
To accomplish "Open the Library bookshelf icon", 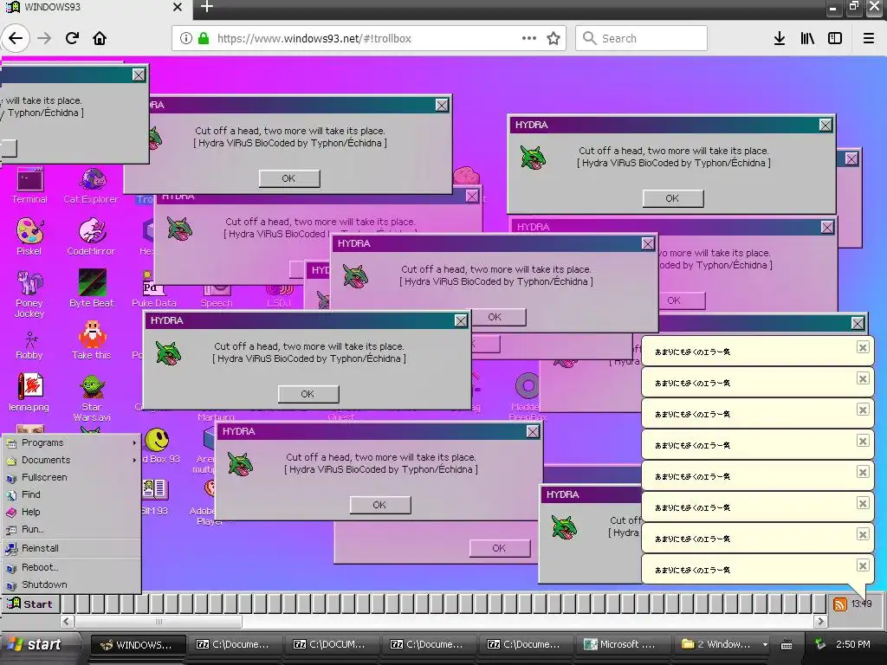I will 807,38.
